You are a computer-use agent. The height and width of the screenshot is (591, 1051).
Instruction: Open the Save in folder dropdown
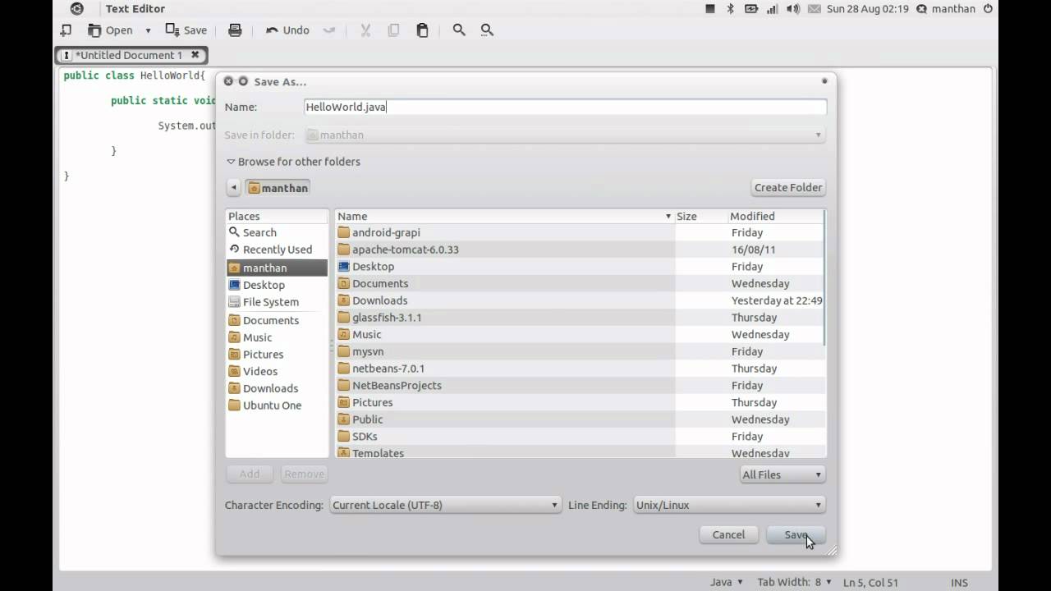565,135
